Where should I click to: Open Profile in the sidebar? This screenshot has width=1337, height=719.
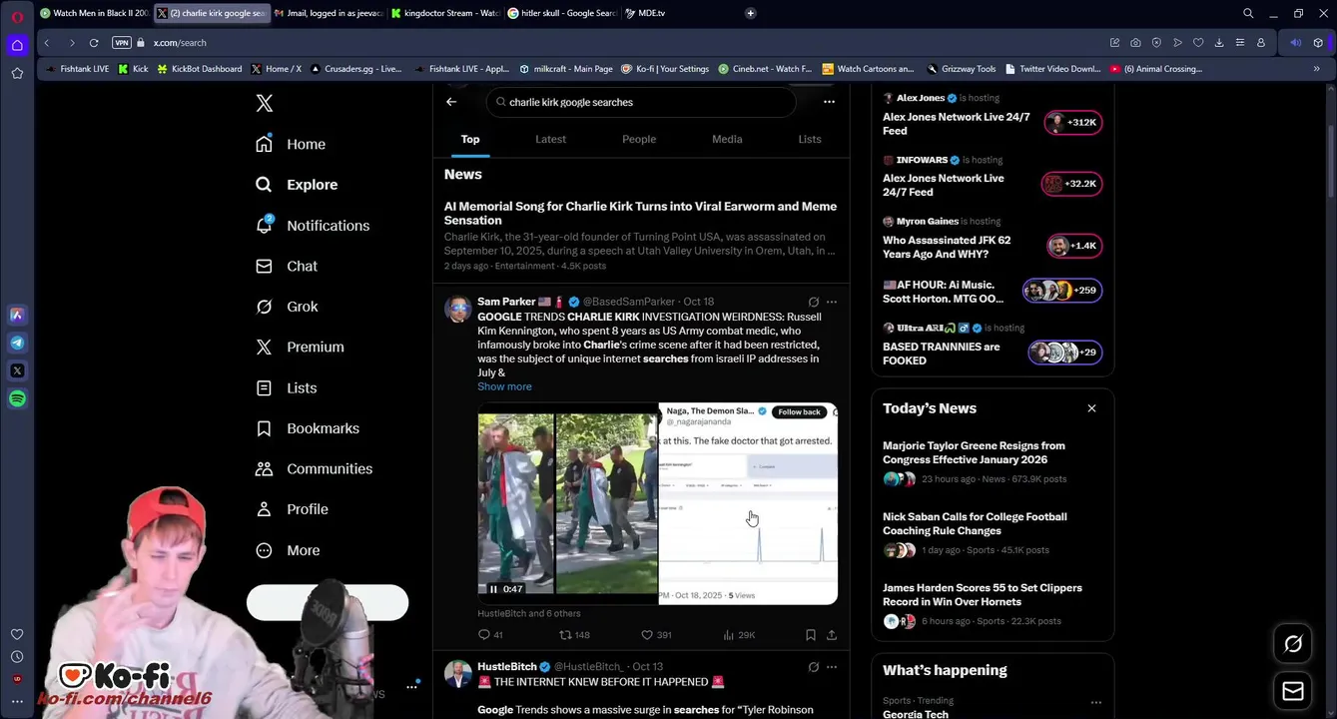pos(292,509)
